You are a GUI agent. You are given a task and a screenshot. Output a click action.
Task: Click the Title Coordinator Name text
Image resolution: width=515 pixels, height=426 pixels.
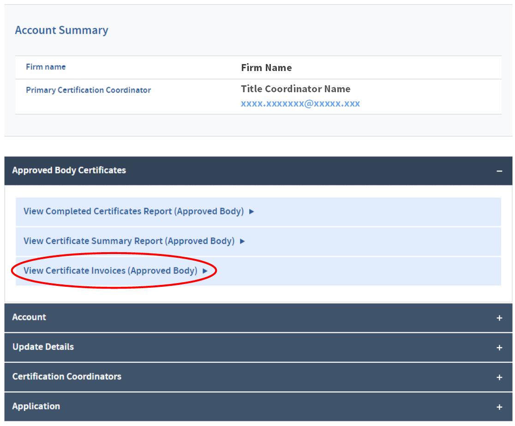(296, 89)
